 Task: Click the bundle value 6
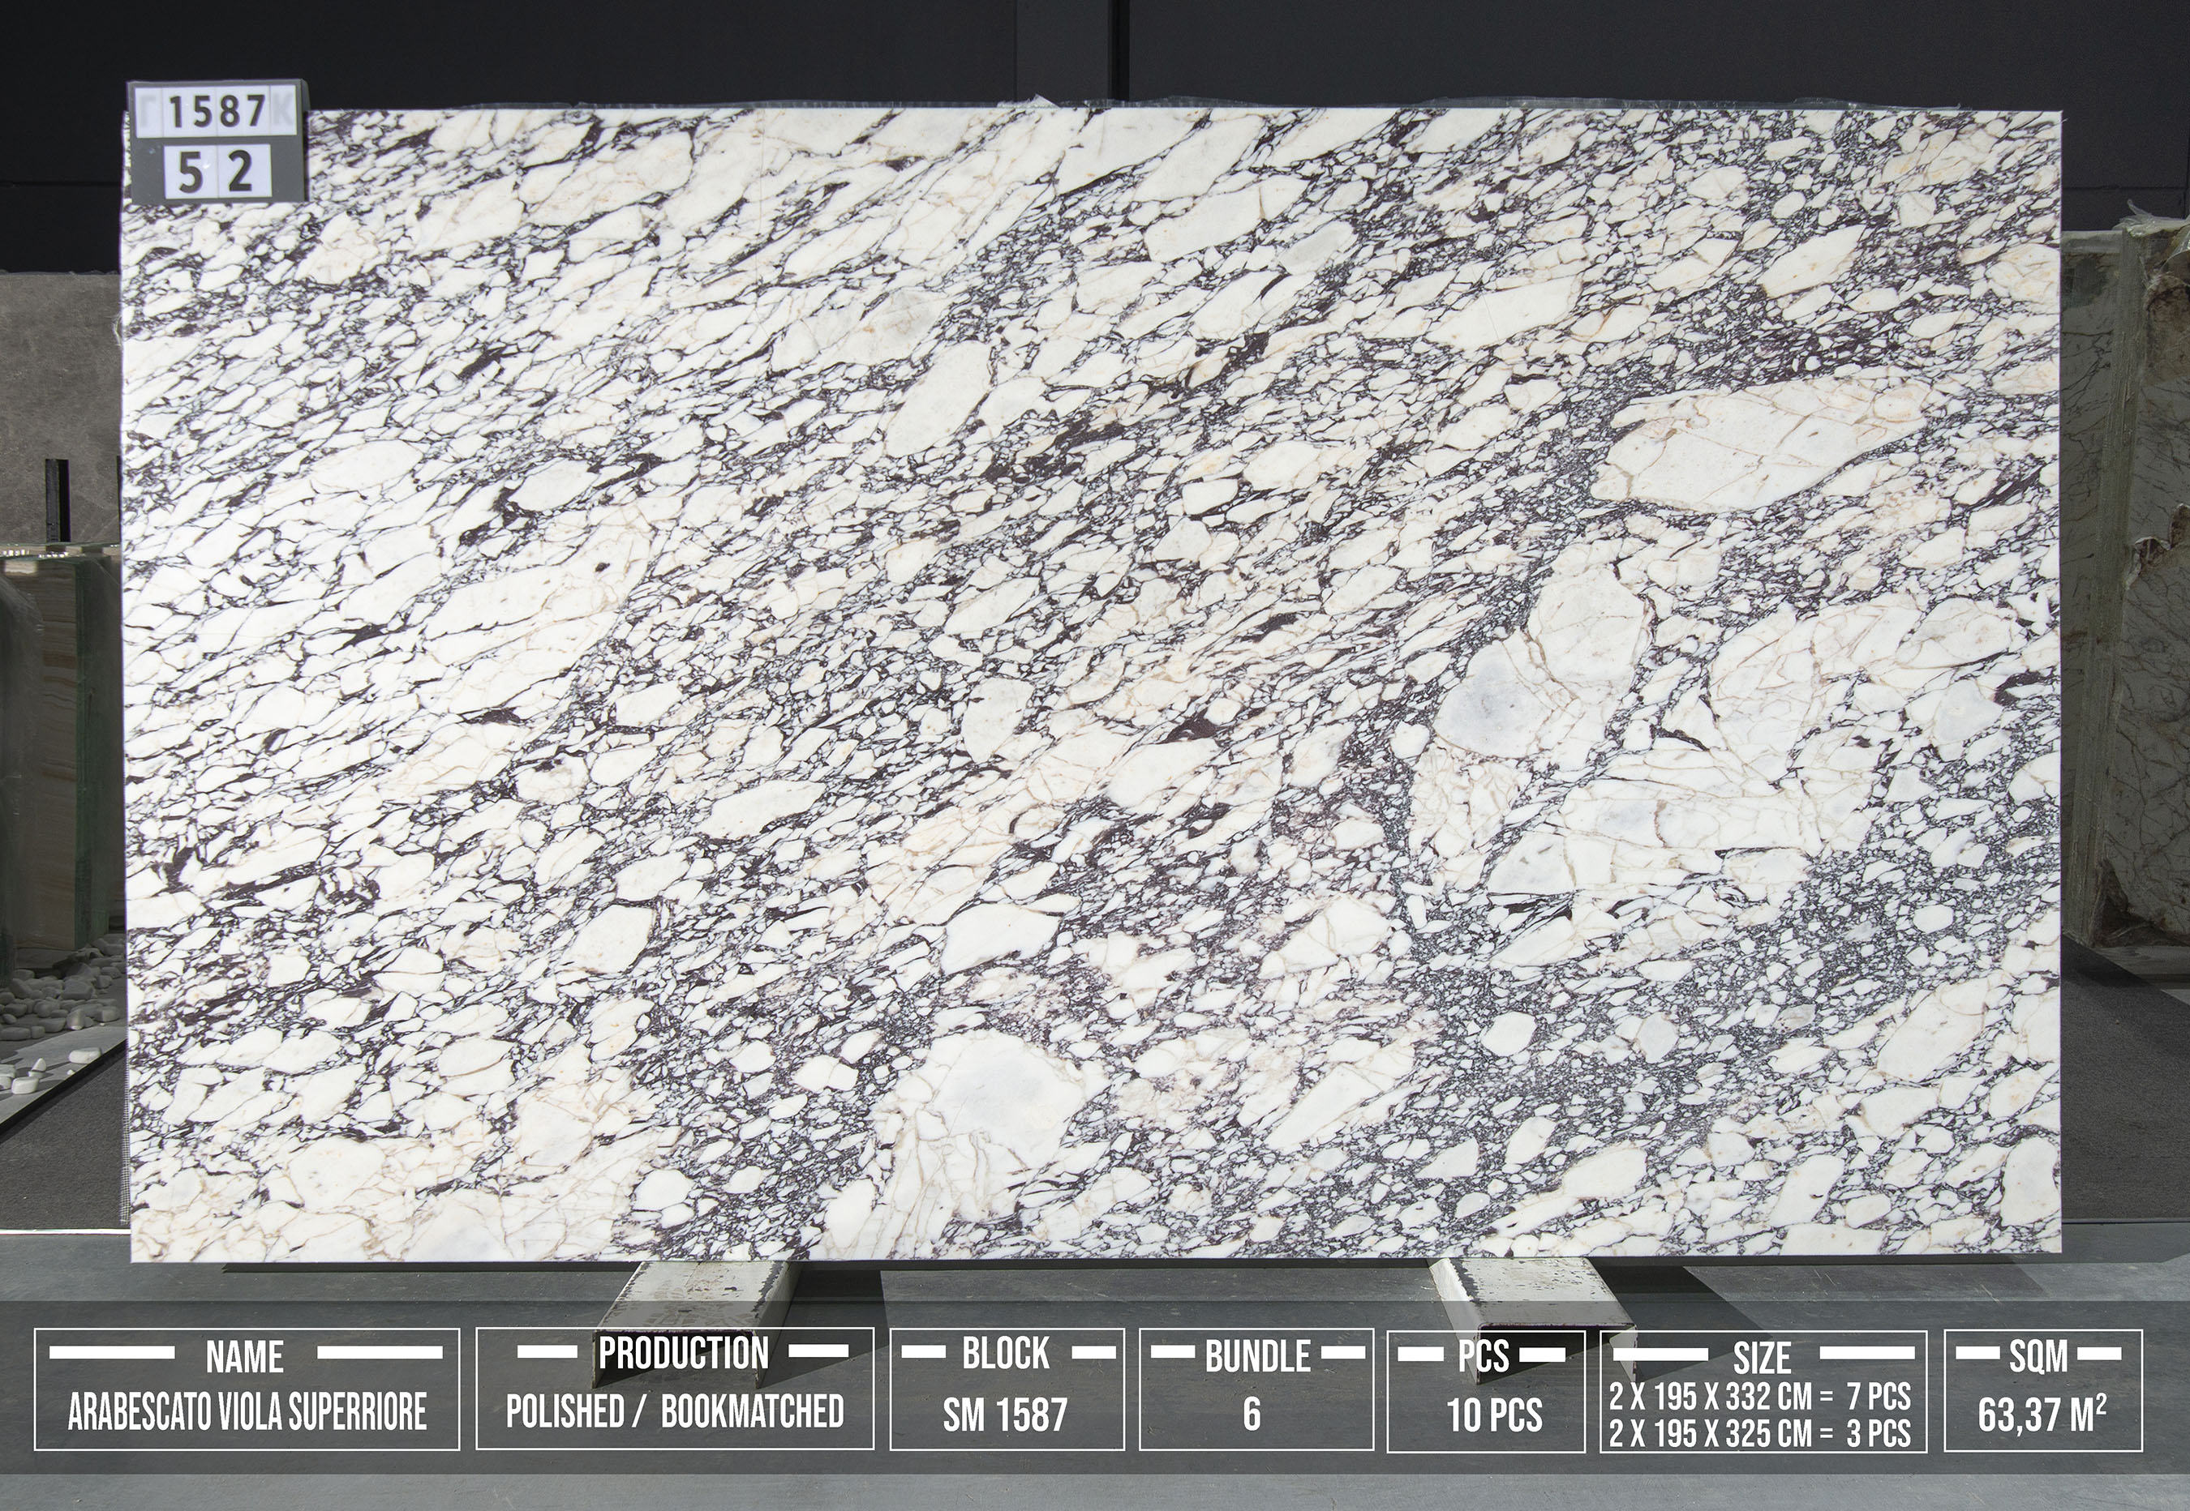pyautogui.click(x=1252, y=1415)
